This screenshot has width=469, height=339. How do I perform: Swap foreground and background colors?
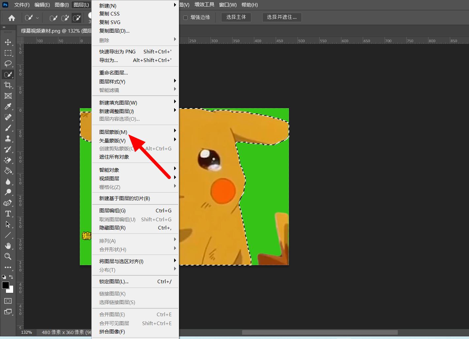click(x=11, y=277)
